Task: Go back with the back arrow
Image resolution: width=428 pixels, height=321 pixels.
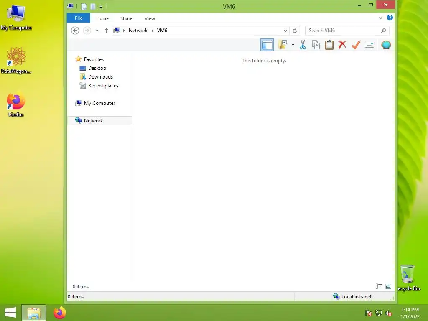Action: click(x=75, y=30)
